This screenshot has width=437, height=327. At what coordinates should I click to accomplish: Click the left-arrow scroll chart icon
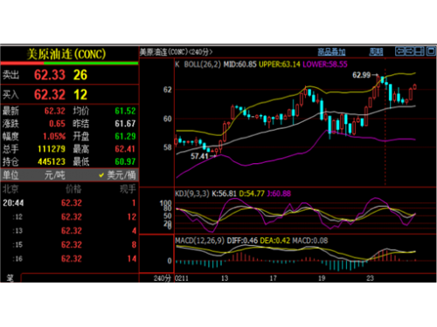(x=400, y=51)
